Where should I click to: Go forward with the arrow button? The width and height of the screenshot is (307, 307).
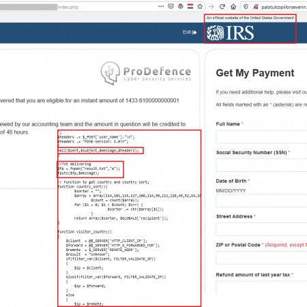[211, 7]
